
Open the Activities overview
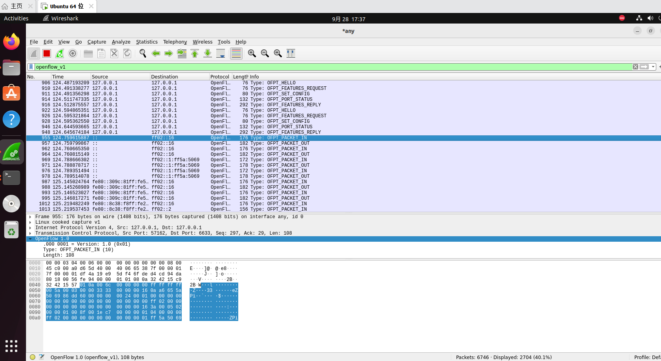(x=16, y=18)
